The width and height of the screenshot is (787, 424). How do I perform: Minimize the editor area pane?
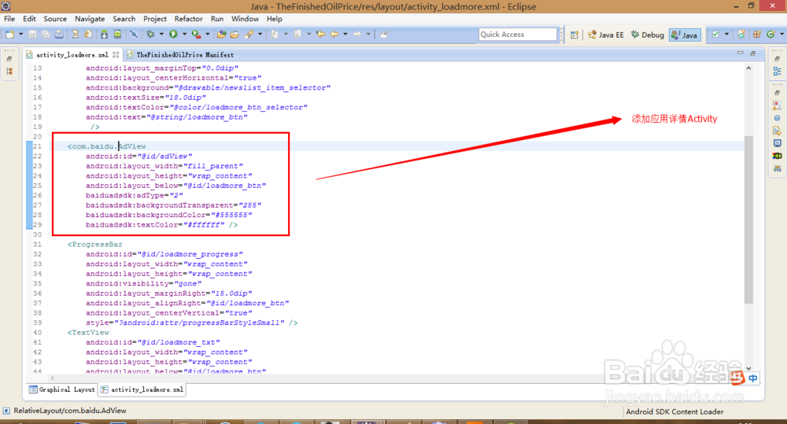(x=740, y=53)
